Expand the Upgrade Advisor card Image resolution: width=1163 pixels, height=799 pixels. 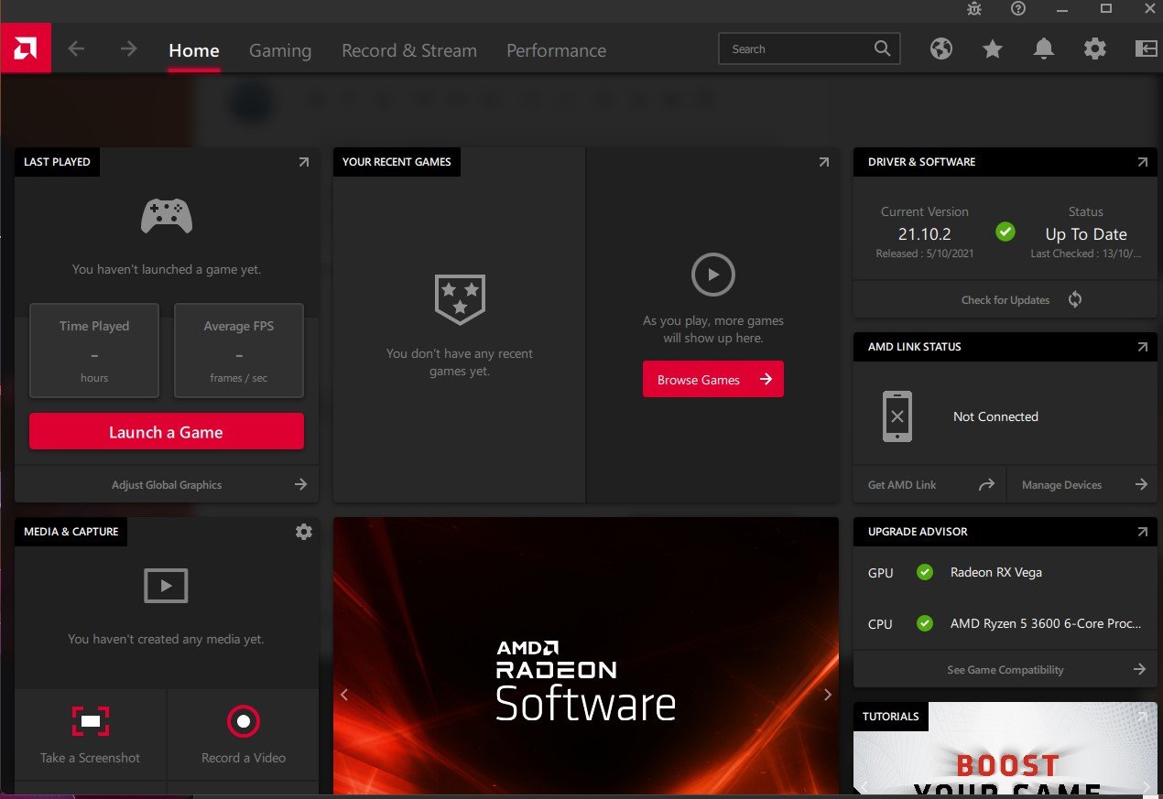point(1142,532)
